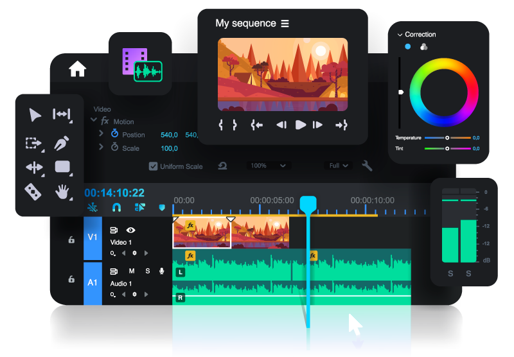Expand the Position property
Viewport: 514px width, 357px height.
101,134
